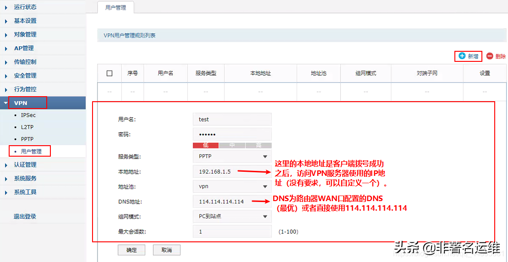Expand the 安全管理 menu arrow
508x262 pixels.
pyautogui.click(x=6, y=76)
